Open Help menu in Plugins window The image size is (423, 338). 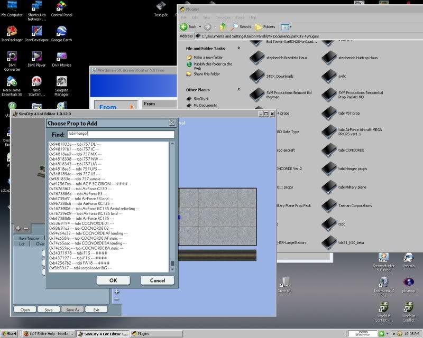[253, 17]
